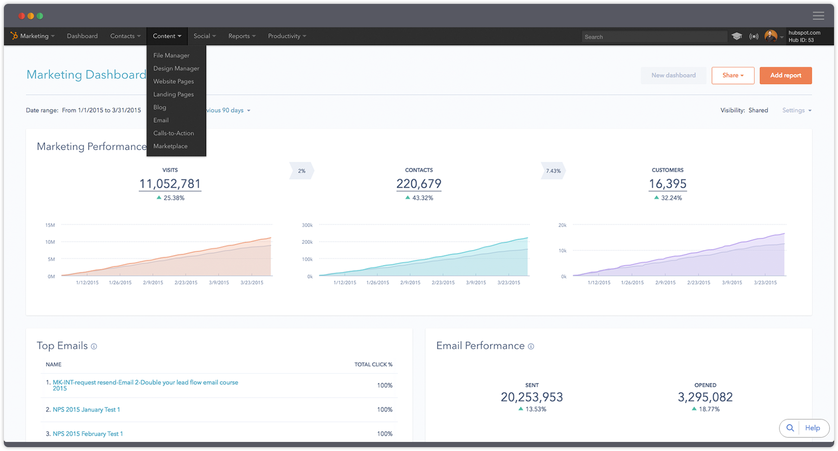
Task: Click the 13.53% sent change indicator
Action: point(532,409)
